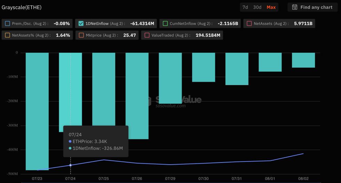Screen dimensions: 341x183
Task: Enable the NetAssets series checkbox
Action: click(249, 24)
